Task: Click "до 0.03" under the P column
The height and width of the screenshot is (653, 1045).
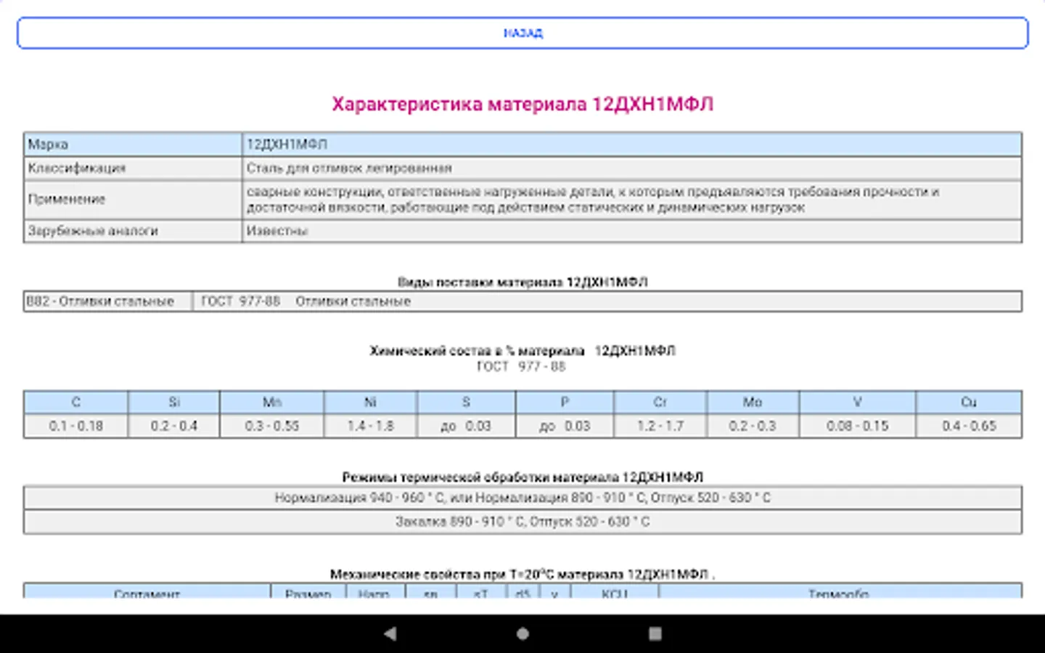Action: 565,426
